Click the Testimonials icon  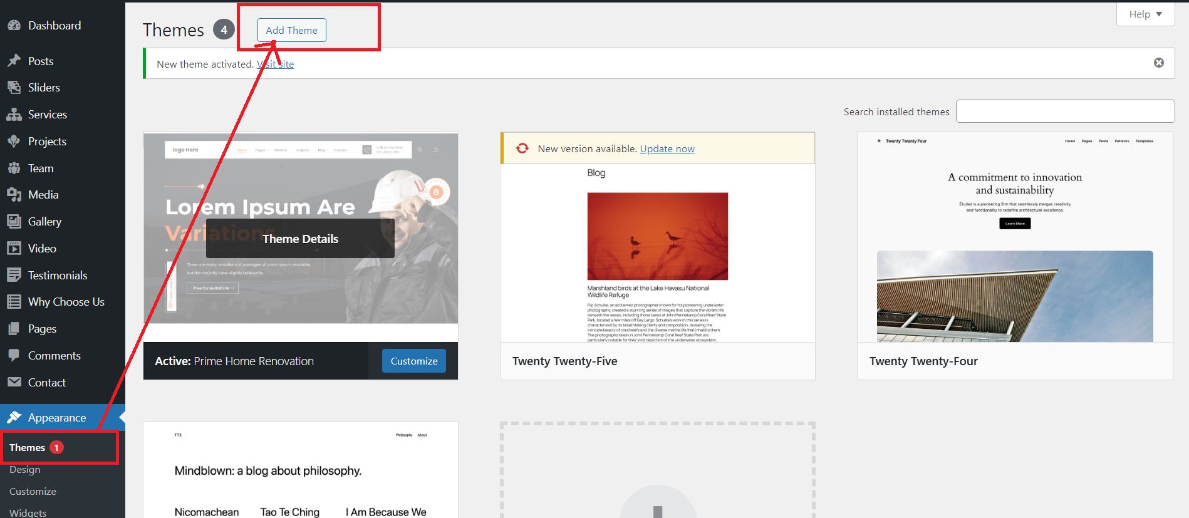(14, 275)
